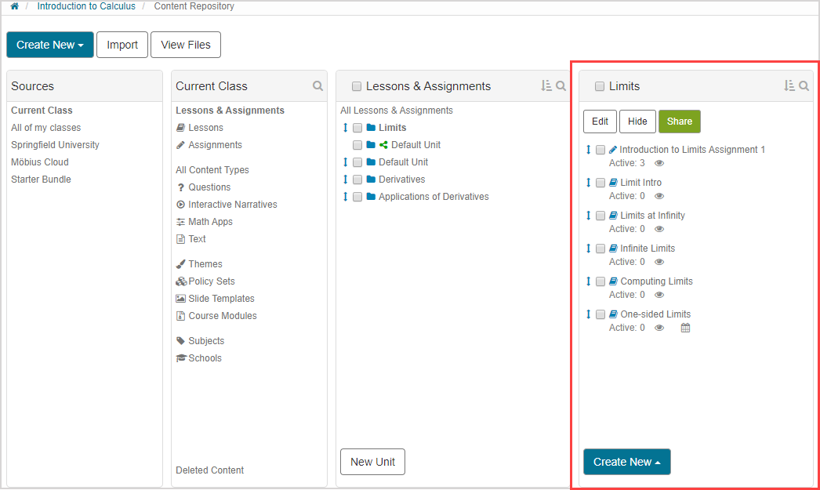Click reorder arrow beside Derivatives folder

345,180
